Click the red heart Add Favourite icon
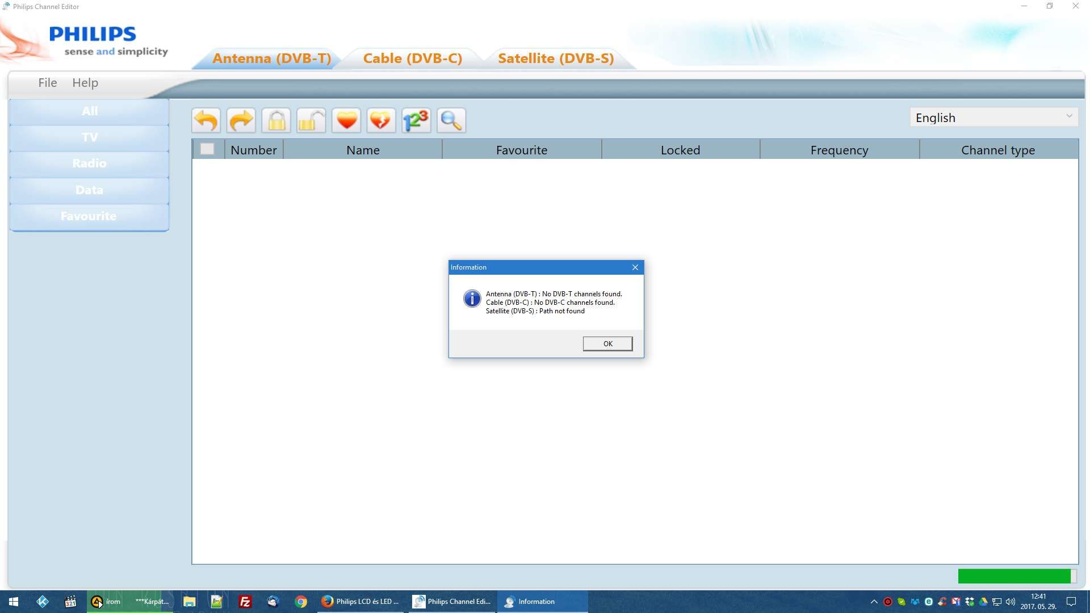The image size is (1090, 613). pos(346,120)
